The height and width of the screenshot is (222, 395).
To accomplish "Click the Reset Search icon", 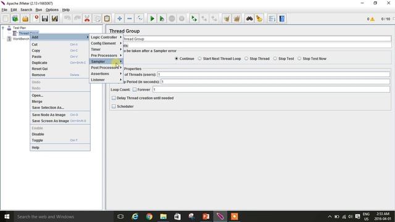I will point(259,18).
